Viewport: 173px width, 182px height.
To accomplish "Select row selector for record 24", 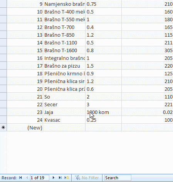I will (3, 120).
